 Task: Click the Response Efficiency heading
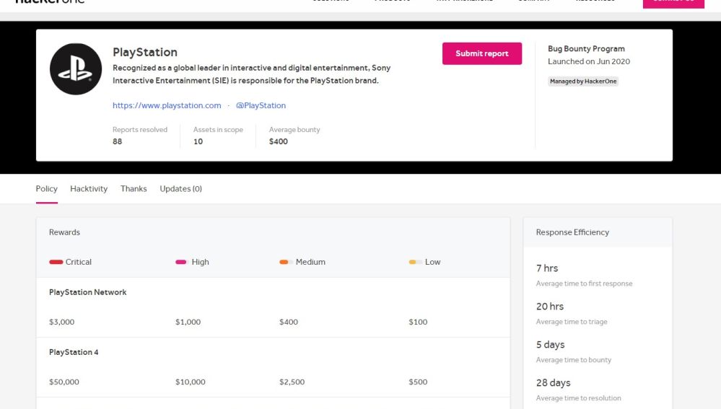(x=572, y=232)
